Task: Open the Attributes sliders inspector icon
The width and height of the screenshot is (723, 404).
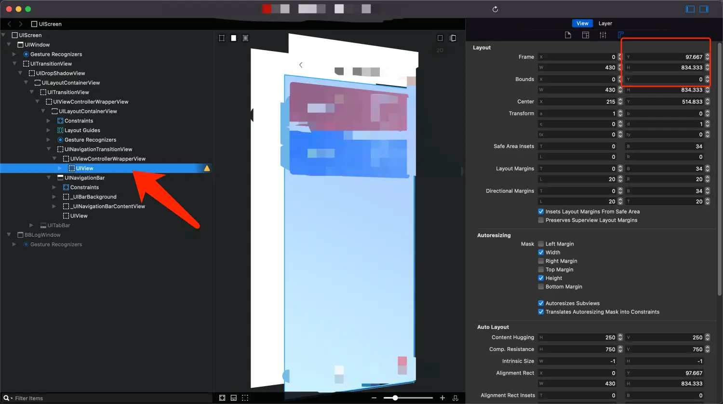Action: click(603, 35)
